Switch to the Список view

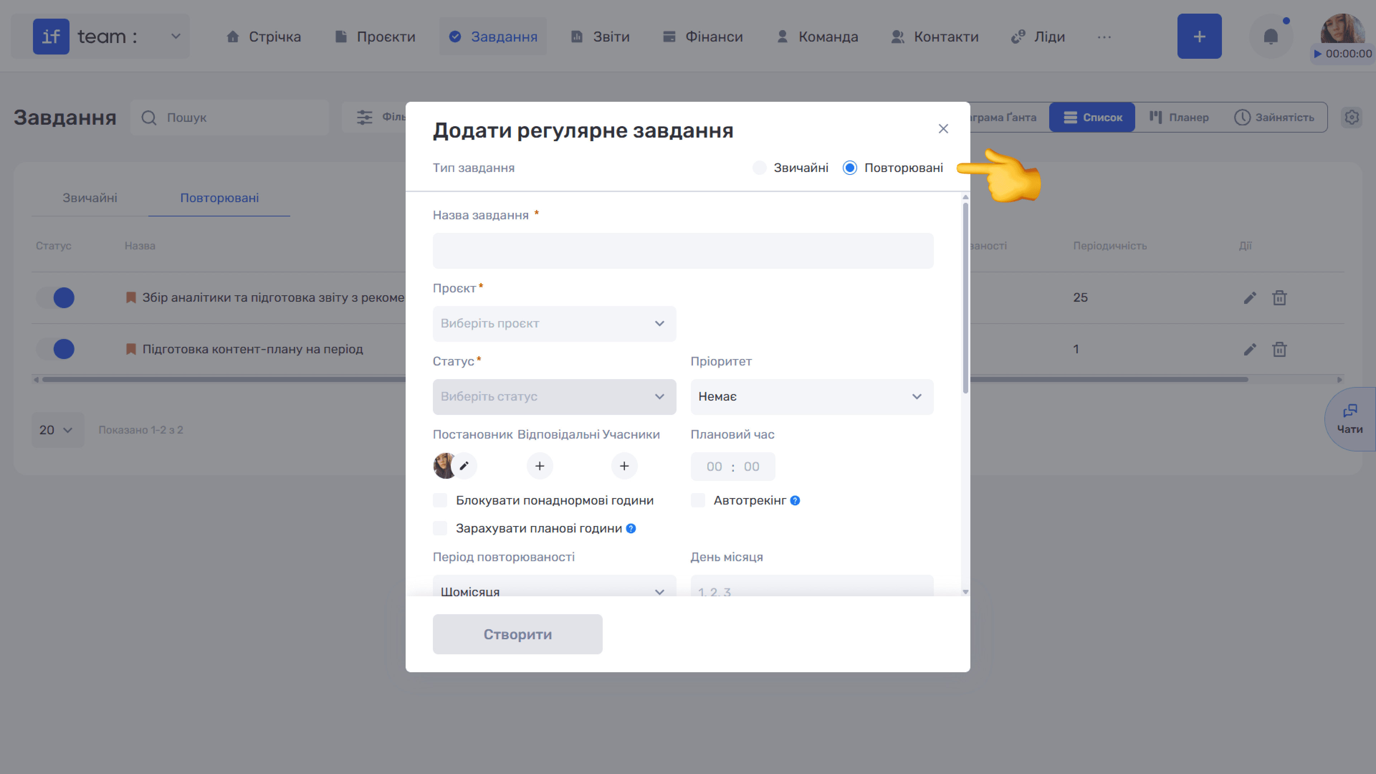pos(1092,117)
